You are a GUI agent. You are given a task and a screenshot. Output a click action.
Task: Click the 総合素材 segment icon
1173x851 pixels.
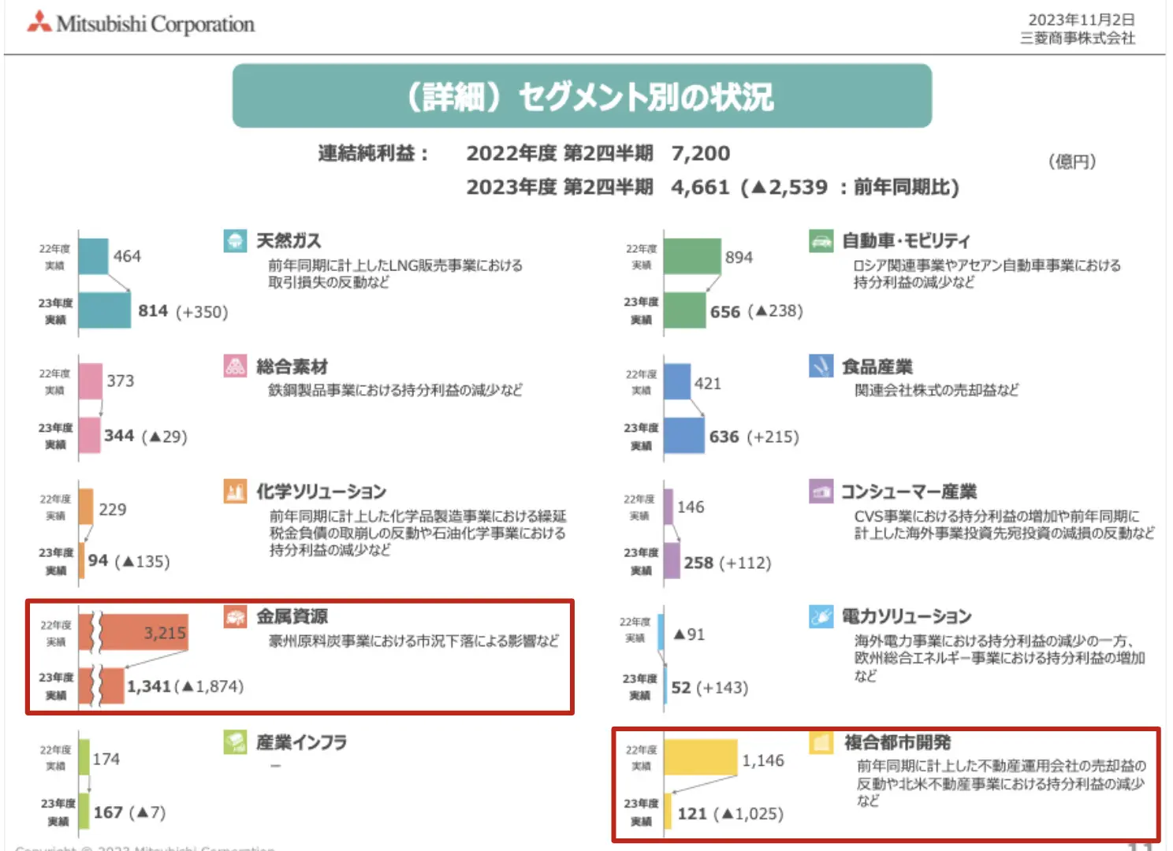235,366
